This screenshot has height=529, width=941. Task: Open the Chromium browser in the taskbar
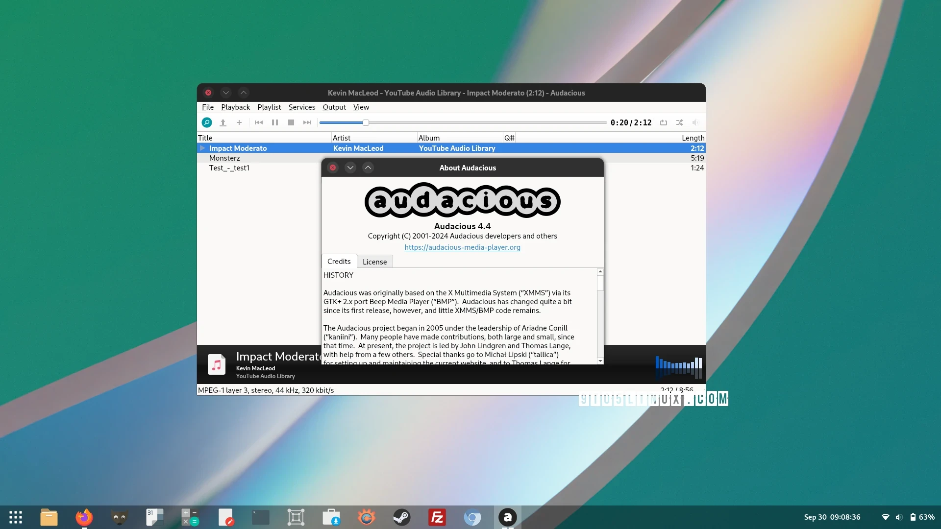pyautogui.click(x=472, y=517)
